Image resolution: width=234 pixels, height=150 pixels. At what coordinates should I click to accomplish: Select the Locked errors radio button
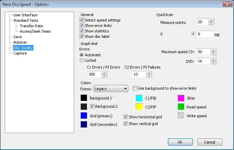point(82,60)
